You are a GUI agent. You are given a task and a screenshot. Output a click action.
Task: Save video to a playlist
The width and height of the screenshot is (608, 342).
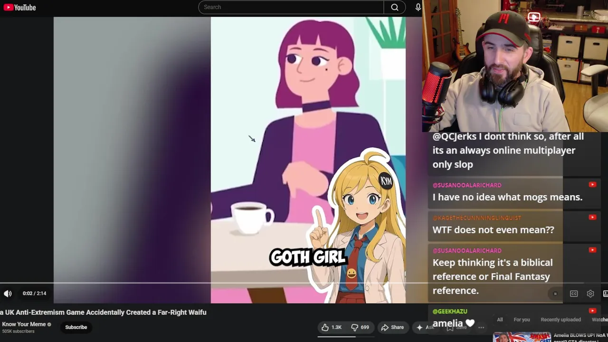click(x=456, y=327)
